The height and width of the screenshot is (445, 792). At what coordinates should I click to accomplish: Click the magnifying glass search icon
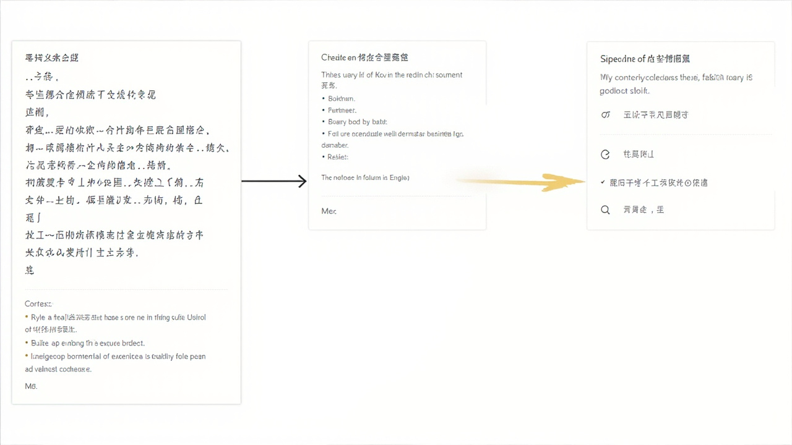click(x=606, y=210)
